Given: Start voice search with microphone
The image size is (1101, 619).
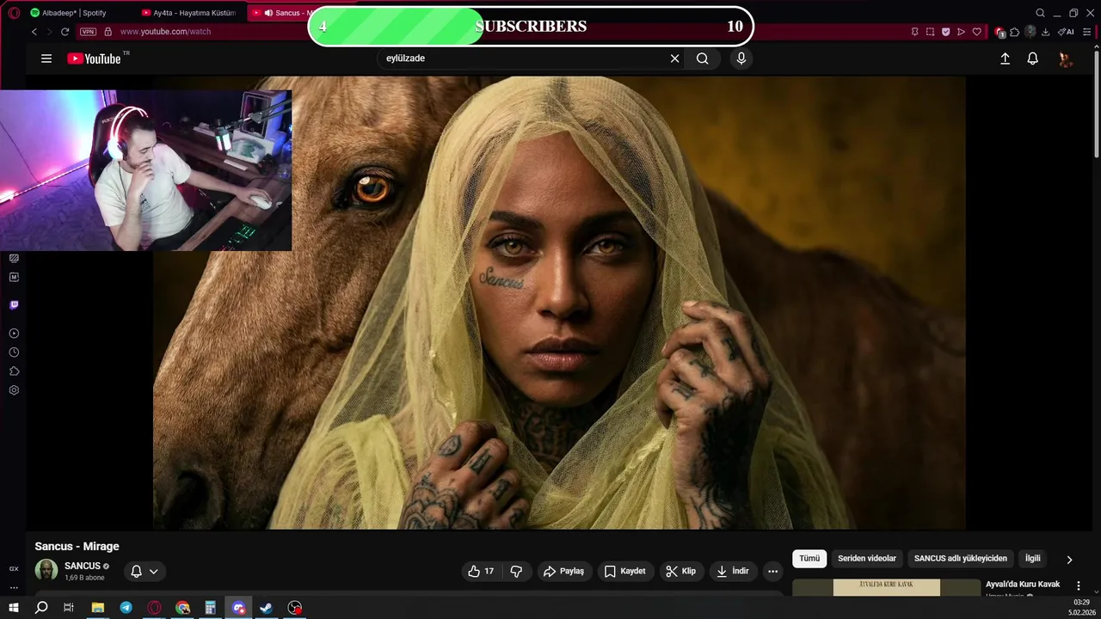Looking at the screenshot, I should (741, 58).
